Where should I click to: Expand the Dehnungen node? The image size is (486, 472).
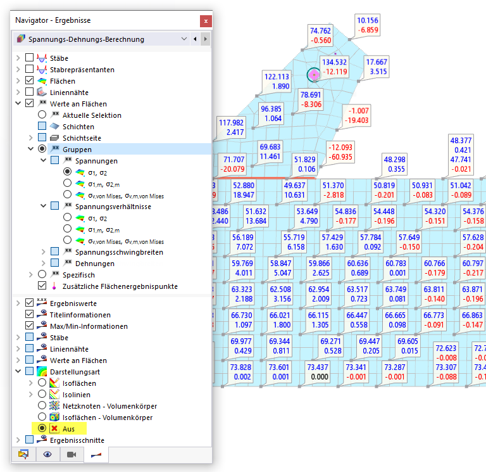[x=44, y=263]
